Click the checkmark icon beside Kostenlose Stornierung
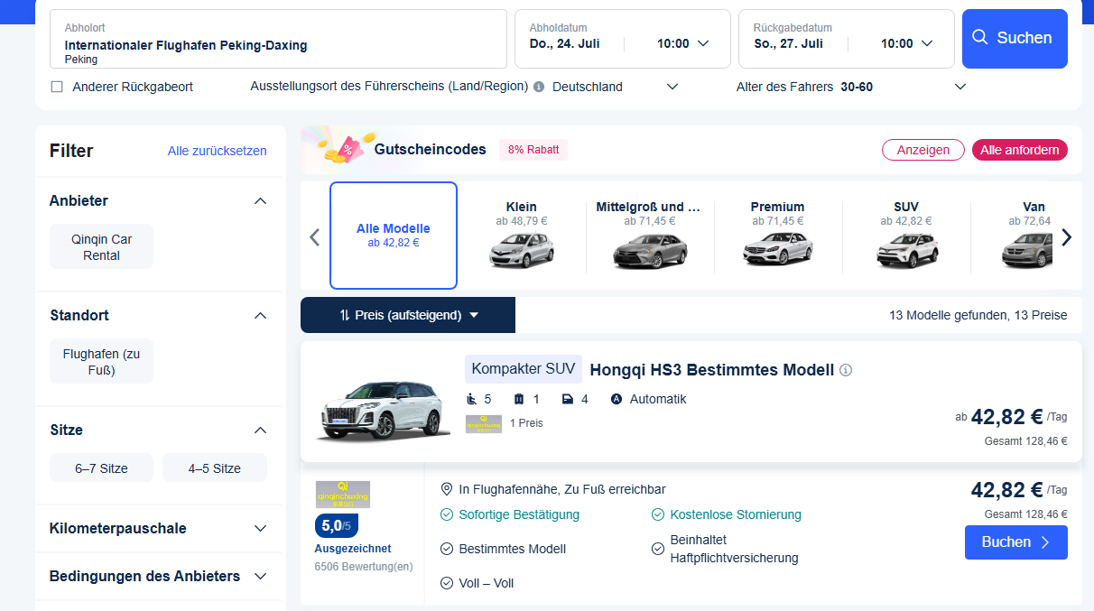Image resolution: width=1094 pixels, height=611 pixels. [657, 514]
